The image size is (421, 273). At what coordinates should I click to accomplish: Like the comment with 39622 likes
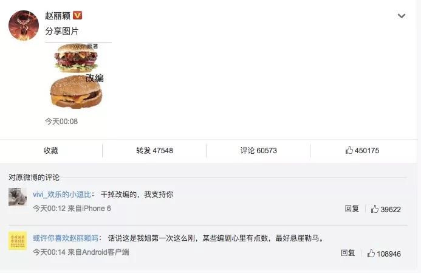(386, 209)
